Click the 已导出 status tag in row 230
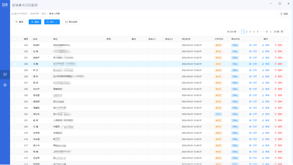 point(235,64)
